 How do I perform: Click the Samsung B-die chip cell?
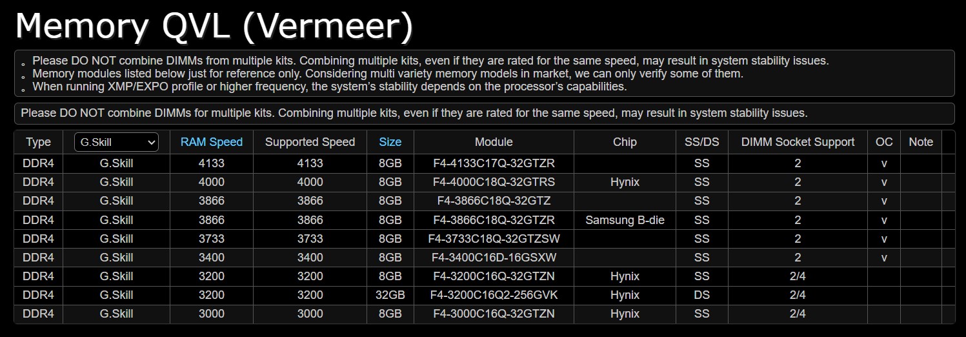[x=625, y=220]
